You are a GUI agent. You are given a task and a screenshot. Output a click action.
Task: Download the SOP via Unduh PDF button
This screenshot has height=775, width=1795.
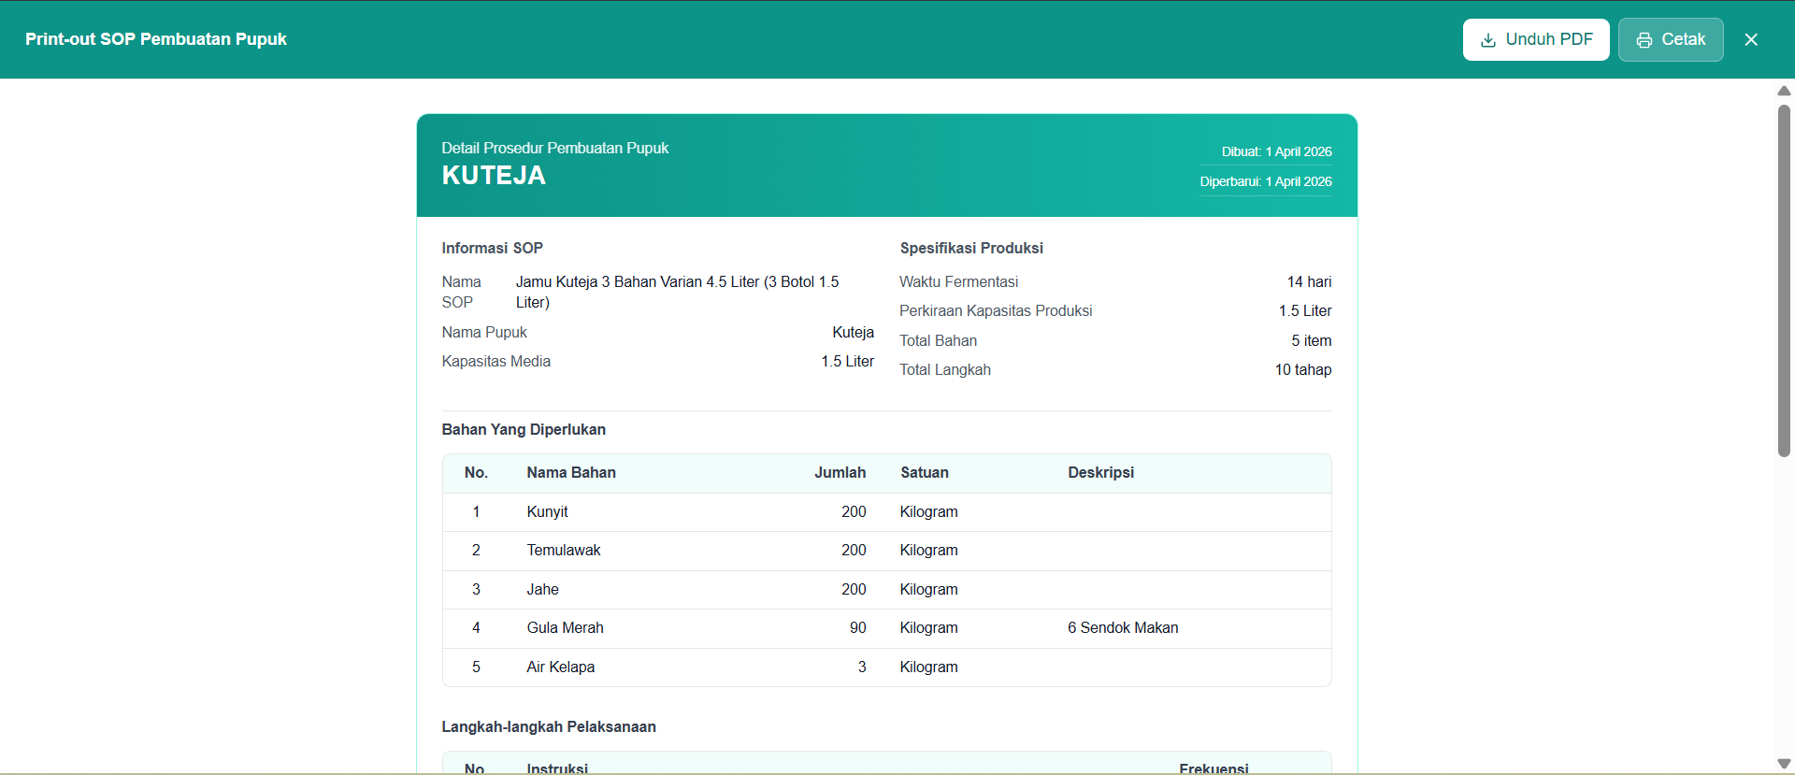coord(1536,39)
